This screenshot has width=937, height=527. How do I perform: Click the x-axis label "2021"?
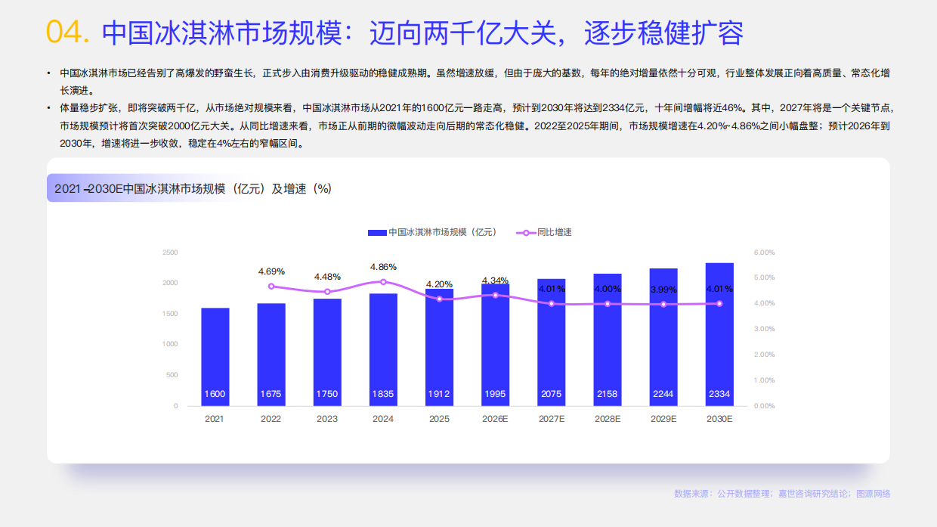point(215,419)
